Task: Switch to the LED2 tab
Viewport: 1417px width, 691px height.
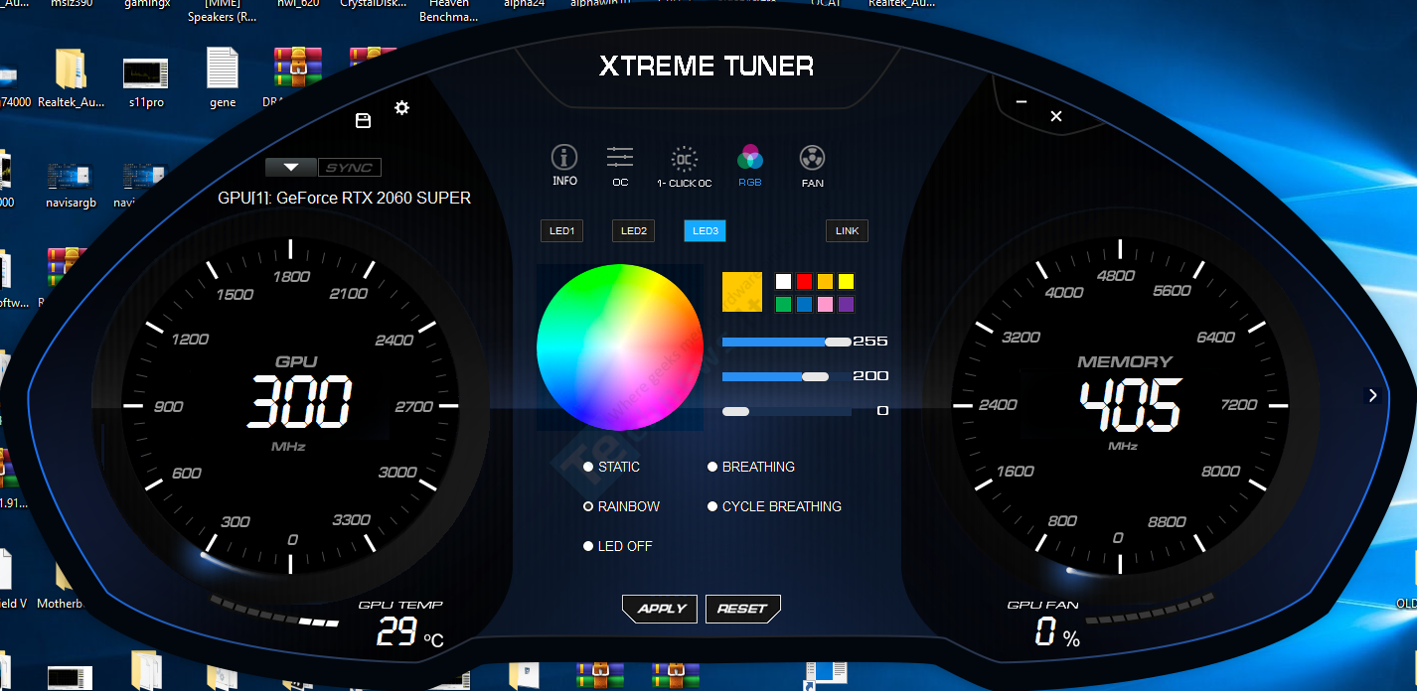Action: (634, 231)
